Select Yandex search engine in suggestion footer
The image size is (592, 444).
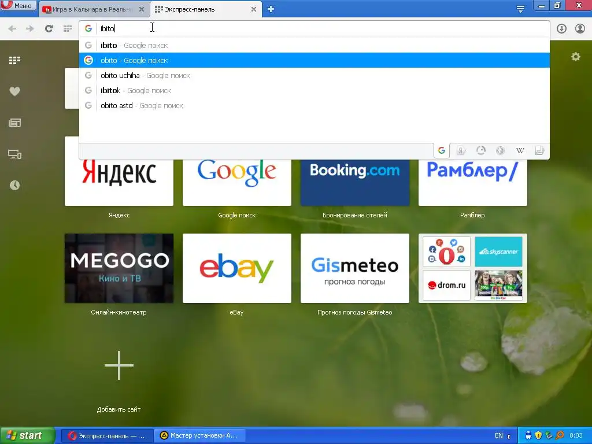461,151
